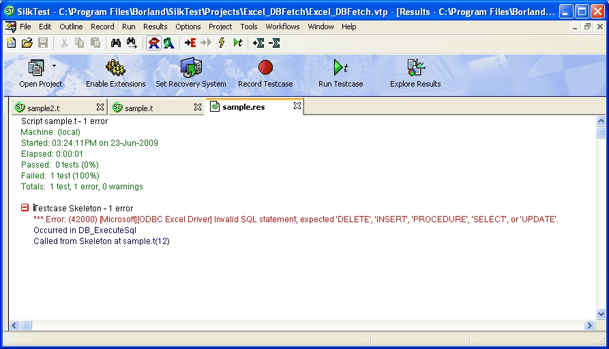
Task: Click the lightning bolt compile icon
Action: coord(222,43)
